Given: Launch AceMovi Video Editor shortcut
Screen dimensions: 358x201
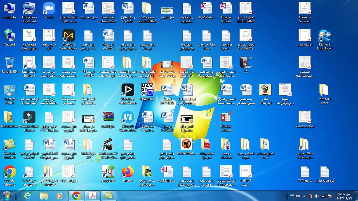Looking at the screenshot, I should tap(69, 40).
